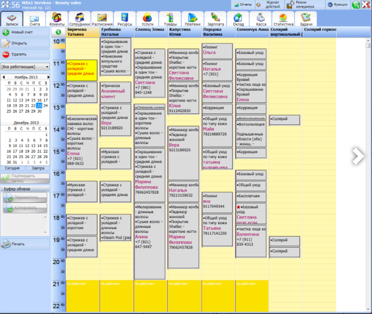Screen dimensions: 372x314
Task: Open the Касса section
Action: point(261,19)
